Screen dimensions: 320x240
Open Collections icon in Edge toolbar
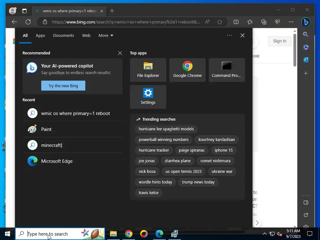tap(264, 22)
